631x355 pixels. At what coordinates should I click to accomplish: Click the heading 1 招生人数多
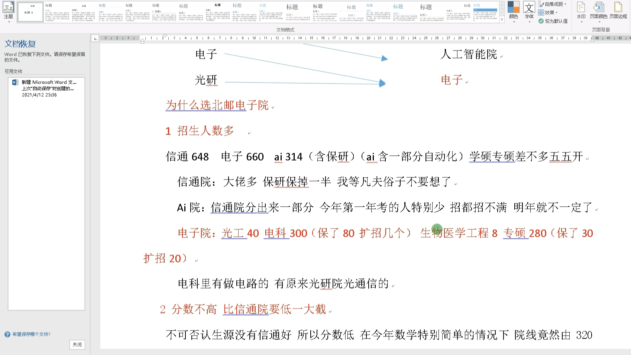[200, 131]
